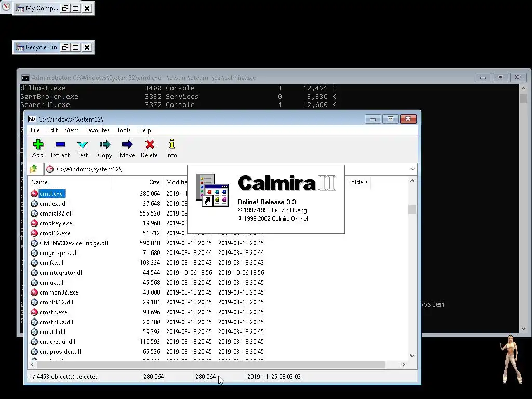This screenshot has height=399, width=532.
Task: Click the 7-Zip title bar icon
Action: tap(32, 119)
